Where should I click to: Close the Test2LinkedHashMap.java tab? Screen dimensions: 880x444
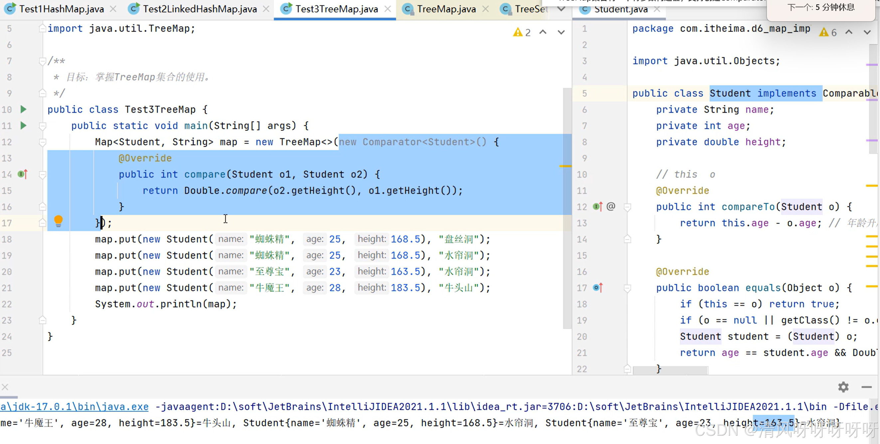(266, 9)
